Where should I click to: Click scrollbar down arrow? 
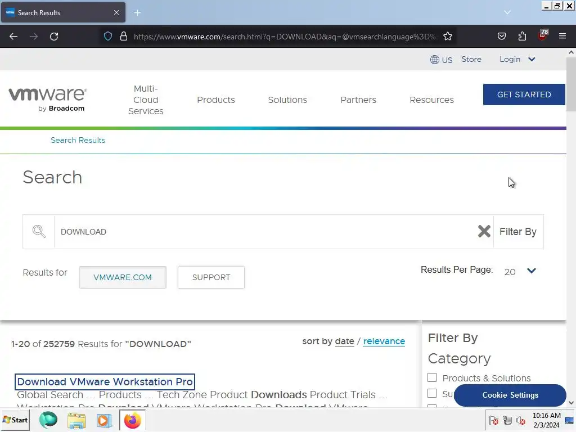[571, 403]
